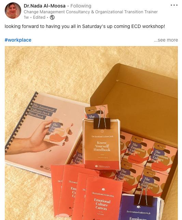
Task: Click the spiral-bound Emotional Culture Deck Handbook
Action: coord(42,133)
